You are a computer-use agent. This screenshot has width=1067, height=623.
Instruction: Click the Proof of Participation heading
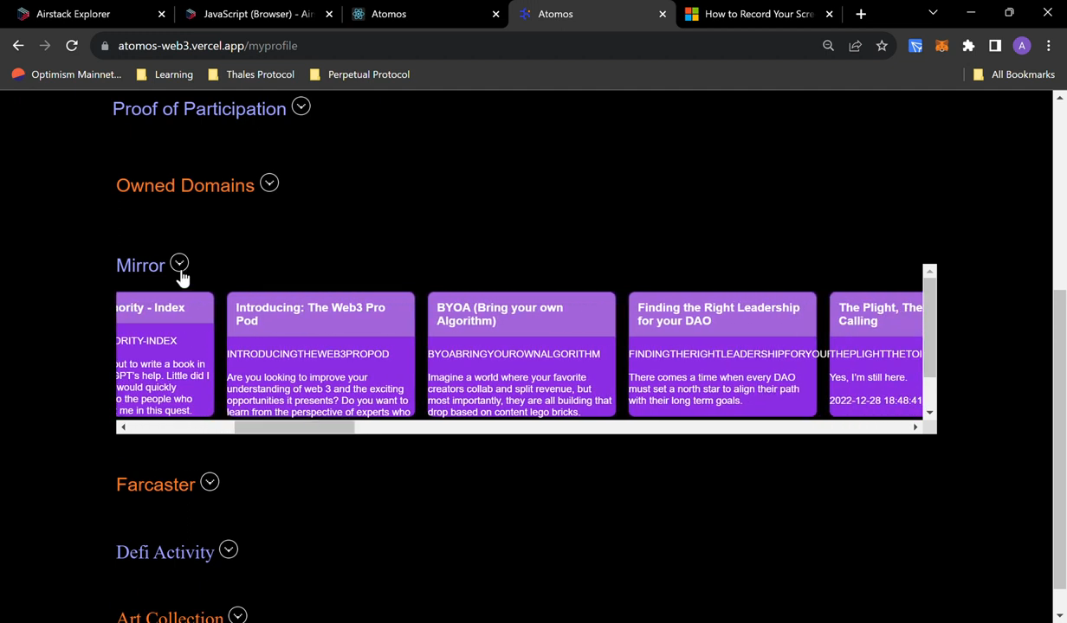tap(199, 109)
